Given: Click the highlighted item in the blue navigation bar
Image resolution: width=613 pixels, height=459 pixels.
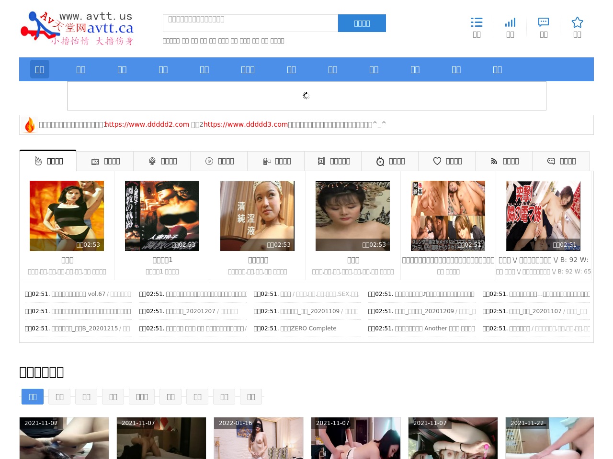Looking at the screenshot, I should [40, 69].
